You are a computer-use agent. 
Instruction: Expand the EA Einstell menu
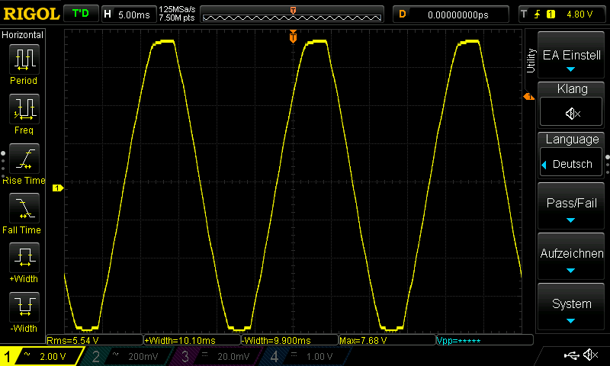572,59
